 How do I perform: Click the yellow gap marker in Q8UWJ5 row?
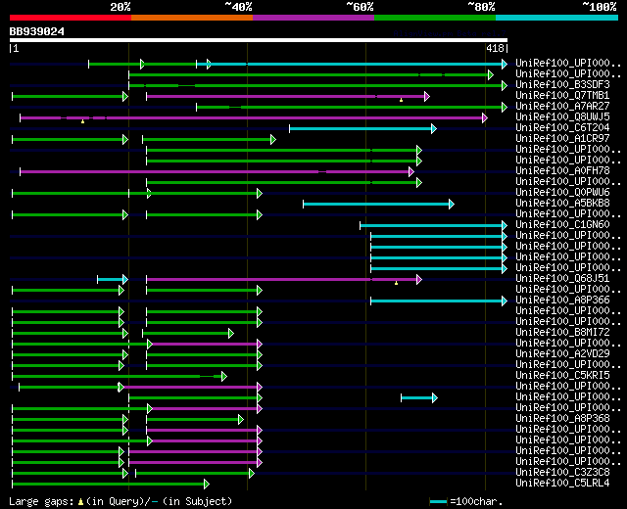click(x=82, y=121)
